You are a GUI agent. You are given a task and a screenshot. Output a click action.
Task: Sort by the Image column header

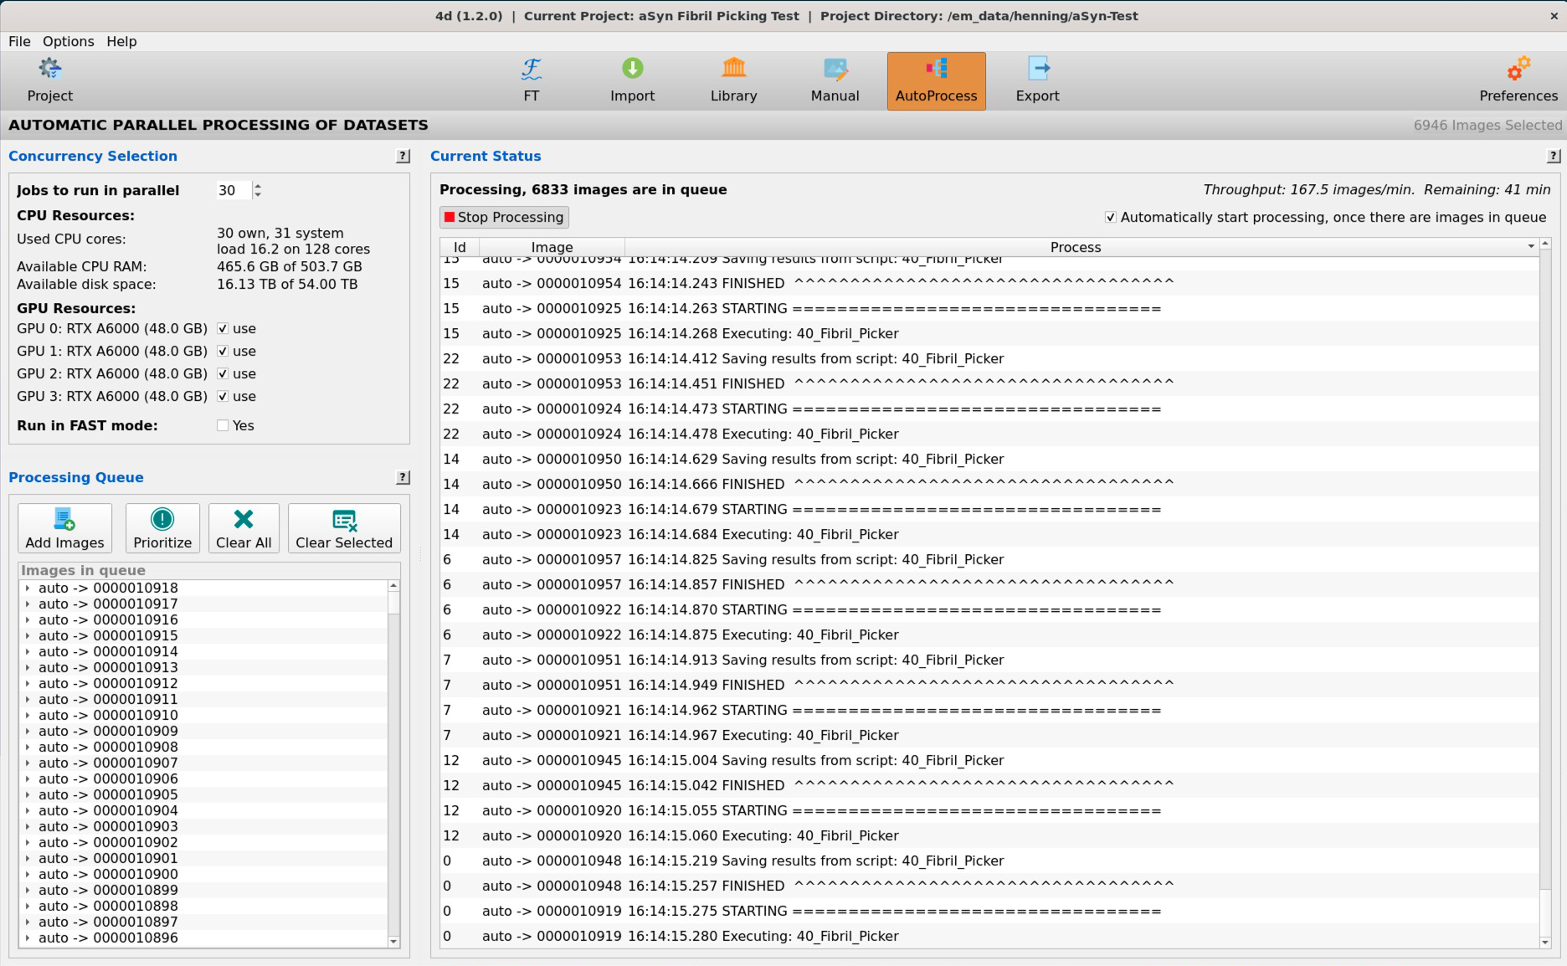point(552,247)
